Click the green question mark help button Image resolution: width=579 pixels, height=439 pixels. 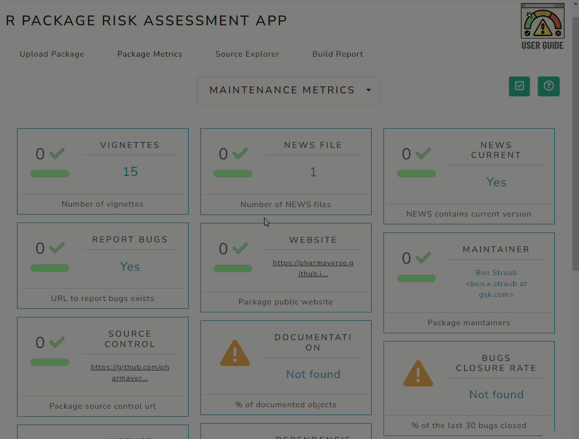548,86
